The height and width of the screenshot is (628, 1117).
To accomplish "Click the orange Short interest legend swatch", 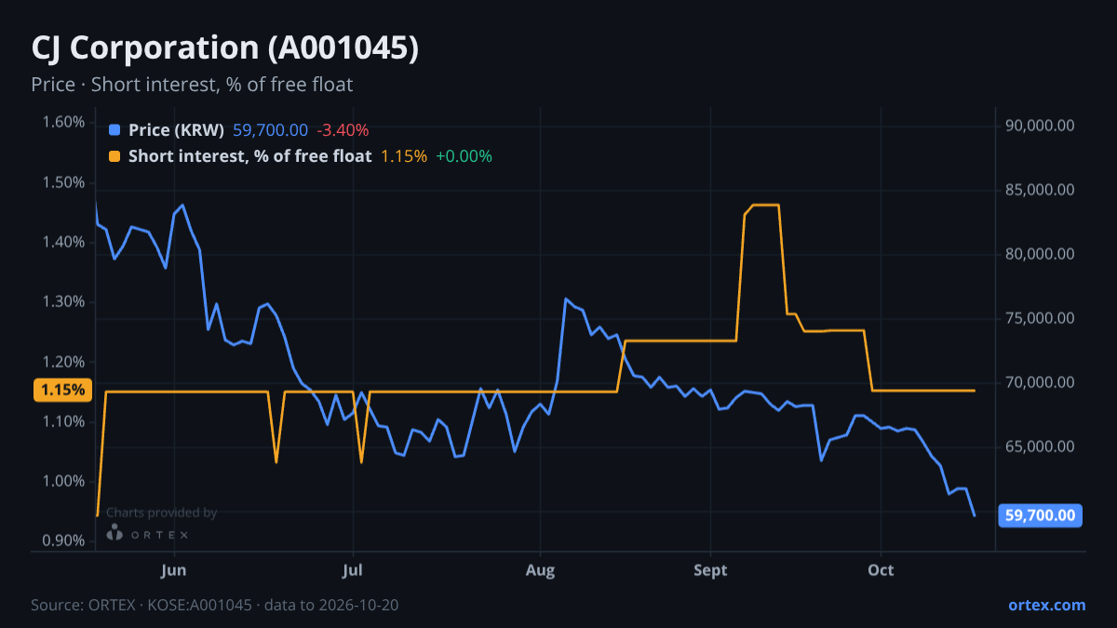I will point(115,156).
